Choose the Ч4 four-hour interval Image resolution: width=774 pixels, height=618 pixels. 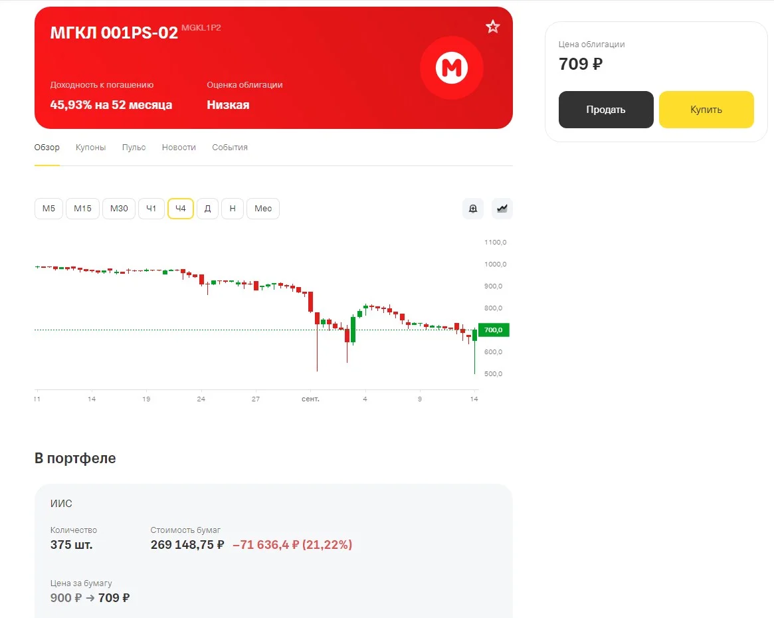click(181, 208)
